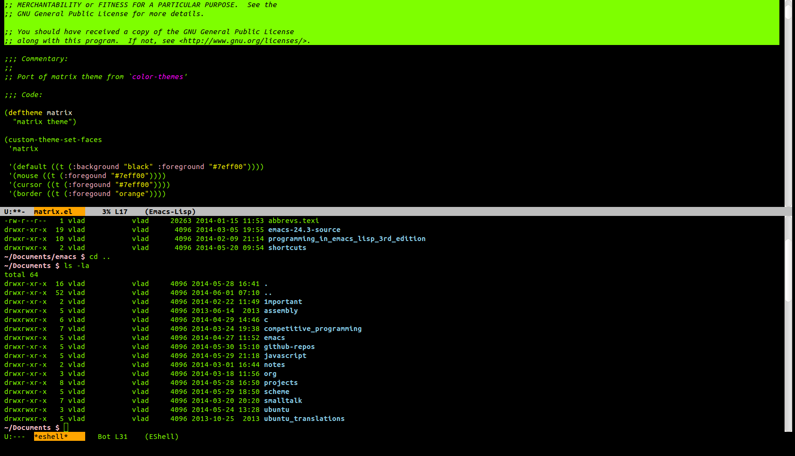795x456 pixels.
Task: Click the "matrix theme" docstring
Action: pos(43,122)
